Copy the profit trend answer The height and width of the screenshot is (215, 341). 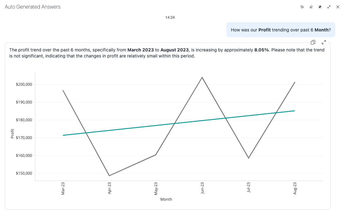(313, 42)
